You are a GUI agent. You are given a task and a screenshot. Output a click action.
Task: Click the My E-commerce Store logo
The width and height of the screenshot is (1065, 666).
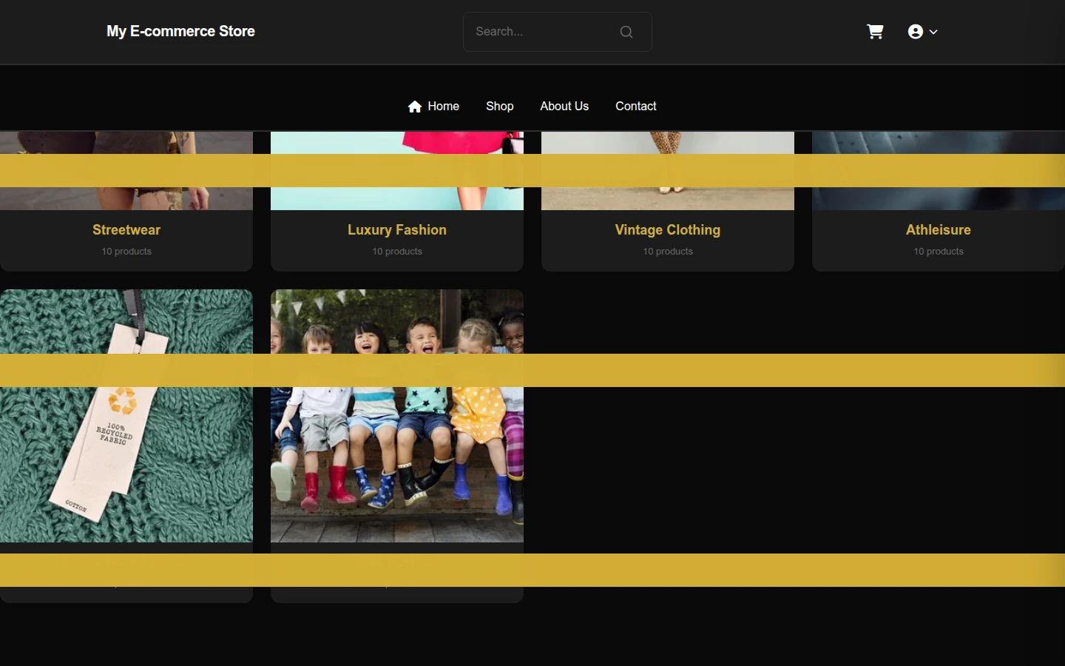point(180,32)
